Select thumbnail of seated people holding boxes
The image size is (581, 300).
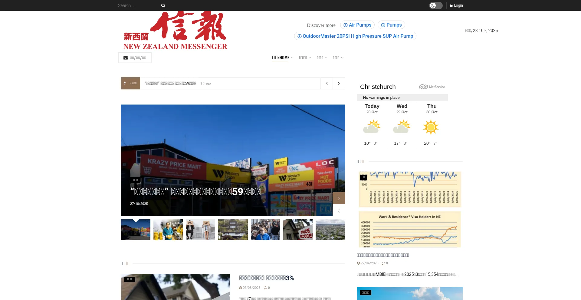coord(200,230)
